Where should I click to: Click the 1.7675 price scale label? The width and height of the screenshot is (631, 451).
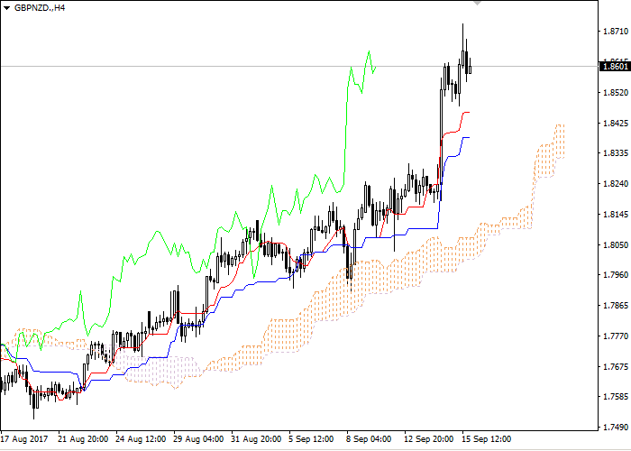point(616,366)
